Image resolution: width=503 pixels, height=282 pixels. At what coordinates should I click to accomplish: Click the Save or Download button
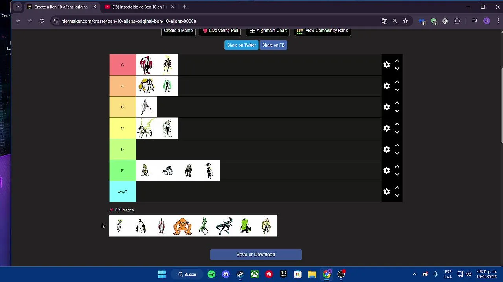[256, 255]
